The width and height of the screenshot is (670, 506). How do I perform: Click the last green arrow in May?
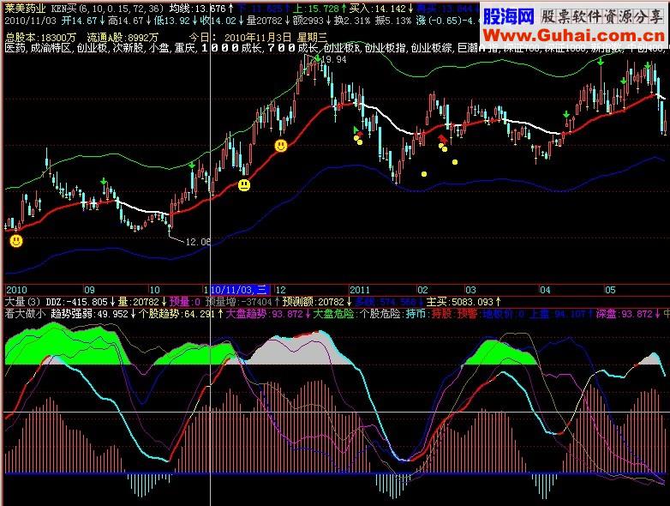point(648,66)
